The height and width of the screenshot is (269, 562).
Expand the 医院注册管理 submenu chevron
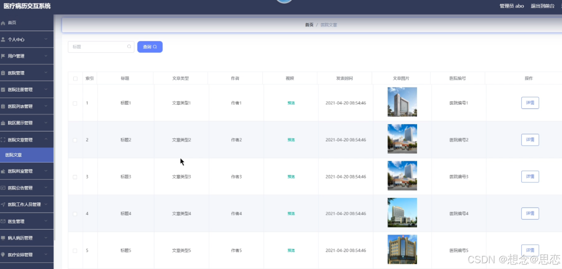[46, 90]
